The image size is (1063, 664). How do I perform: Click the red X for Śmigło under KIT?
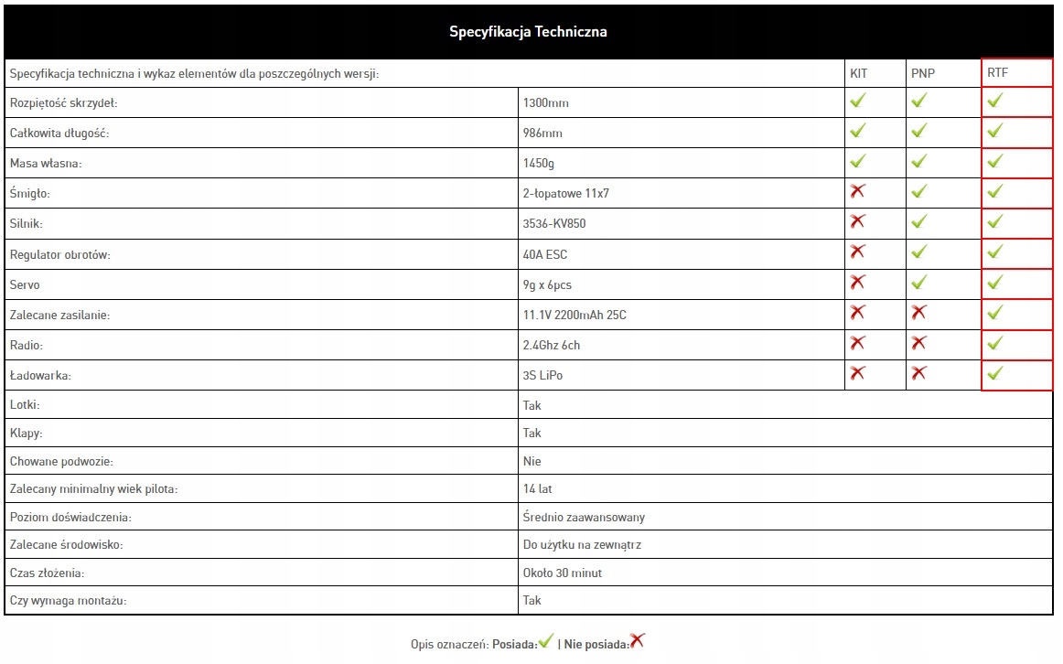point(857,191)
